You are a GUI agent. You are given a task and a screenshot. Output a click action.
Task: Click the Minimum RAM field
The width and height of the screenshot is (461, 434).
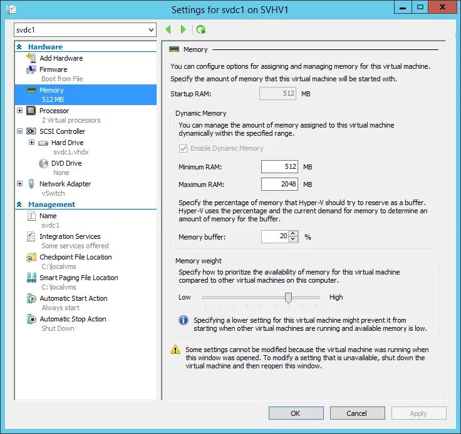[x=279, y=167]
